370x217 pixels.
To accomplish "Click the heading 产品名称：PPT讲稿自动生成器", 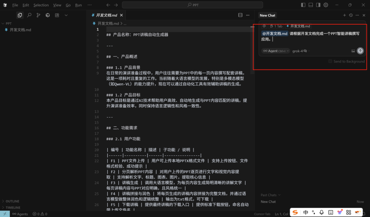I will click(x=140, y=35).
